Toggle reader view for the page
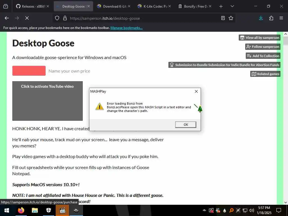Viewport: 288px width, 216px height. point(223,18)
